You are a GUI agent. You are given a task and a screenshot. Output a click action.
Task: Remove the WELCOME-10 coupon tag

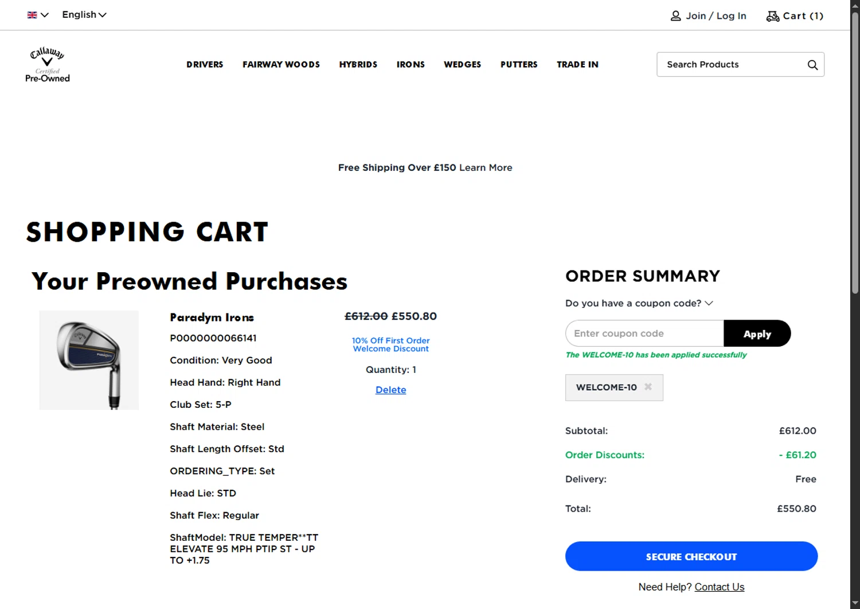(x=648, y=387)
